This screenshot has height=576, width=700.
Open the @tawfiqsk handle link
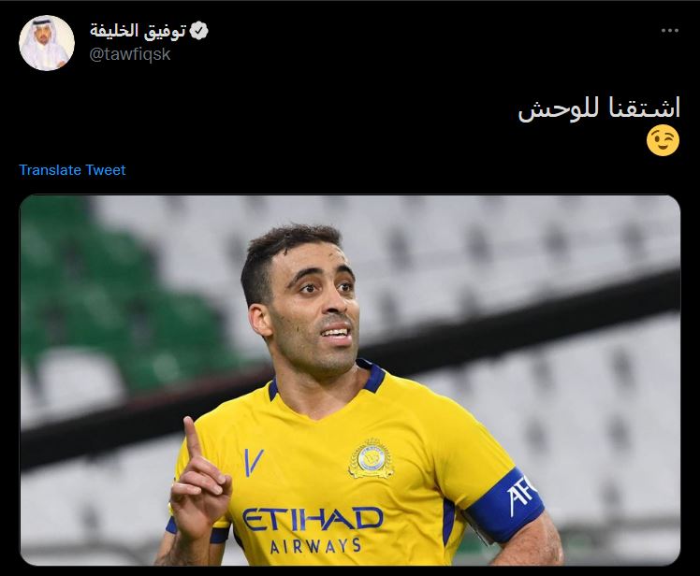(130, 54)
